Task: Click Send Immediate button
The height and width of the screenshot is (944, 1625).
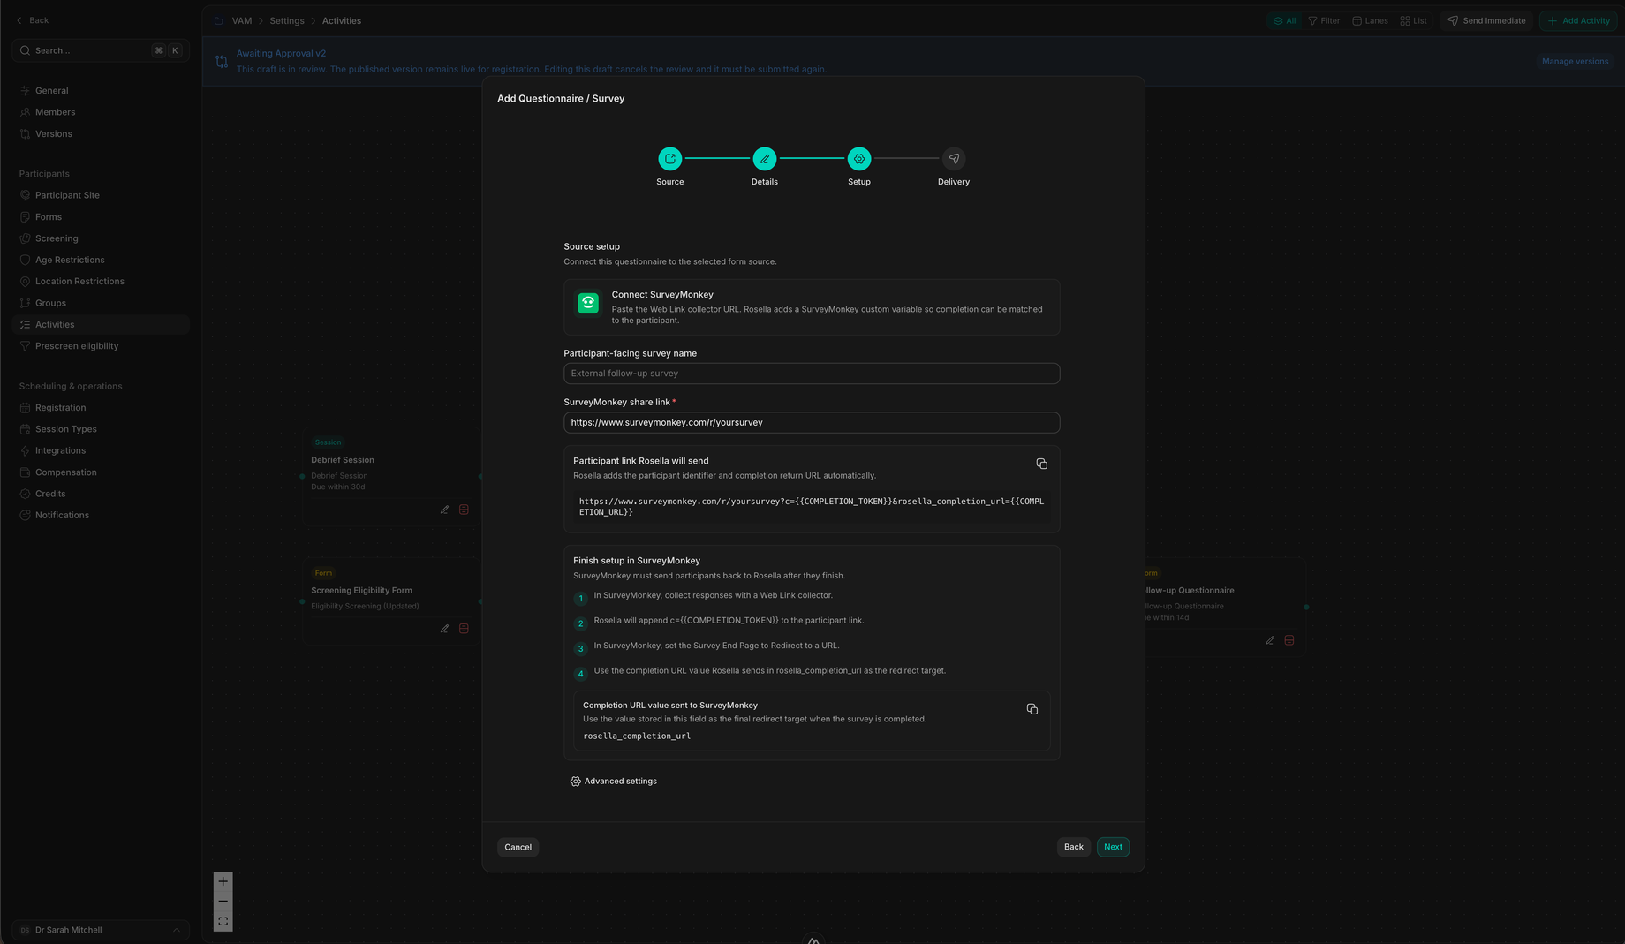Action: pos(1486,20)
